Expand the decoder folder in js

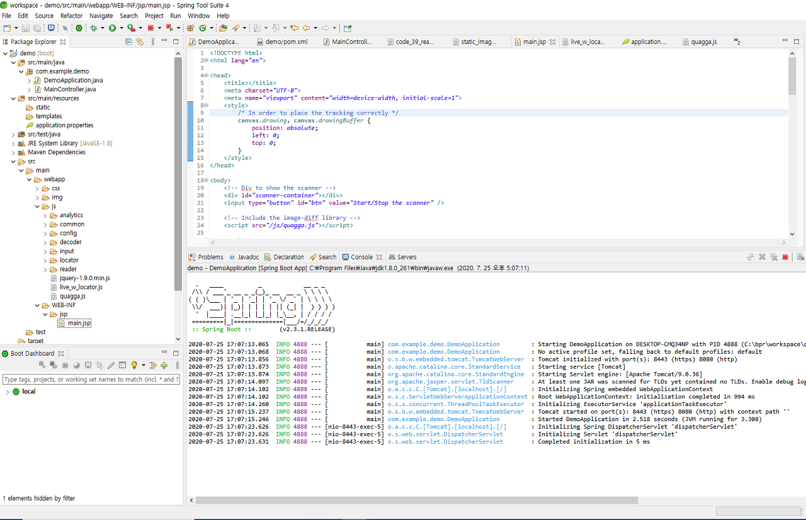(45, 242)
